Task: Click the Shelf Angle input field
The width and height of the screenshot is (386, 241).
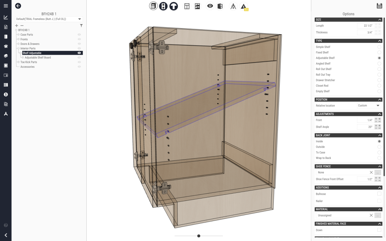Action: [365, 127]
